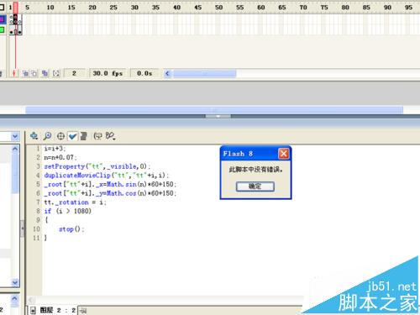Click line number 11 in the gutter
The image size is (420, 315).
(36, 238)
